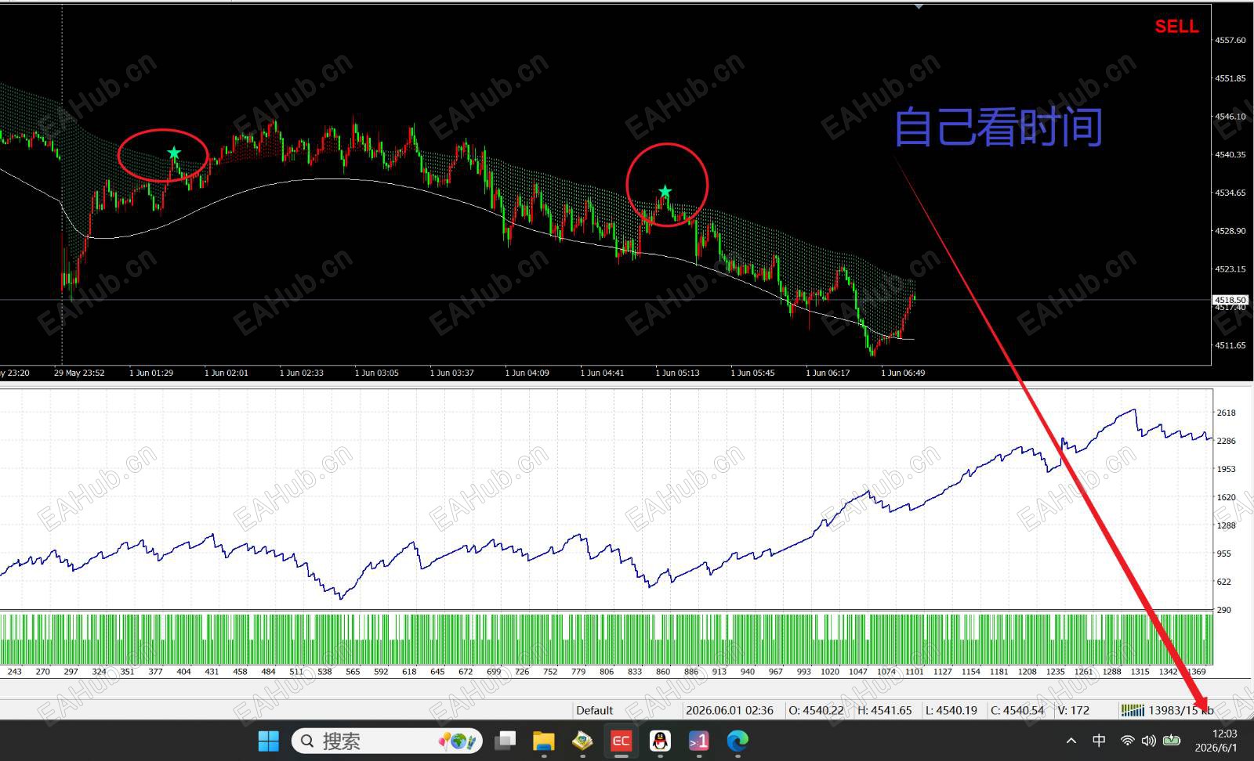Expand the hidden system tray icons
The image size is (1254, 761).
pyautogui.click(x=1071, y=741)
